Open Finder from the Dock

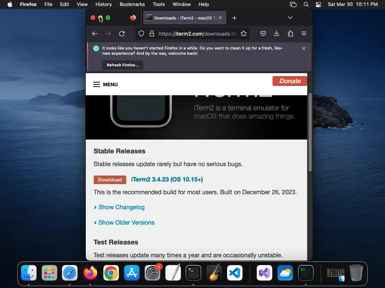click(x=29, y=273)
